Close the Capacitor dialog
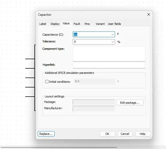 (149, 15)
